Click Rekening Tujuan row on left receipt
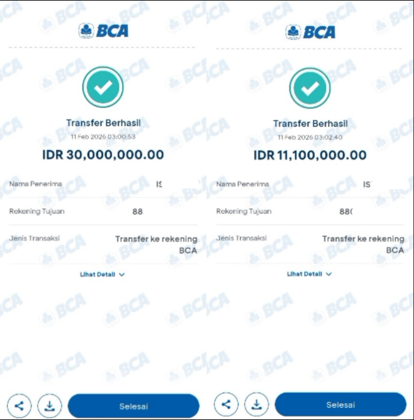Viewport: 414px width, 420px height. [103, 212]
